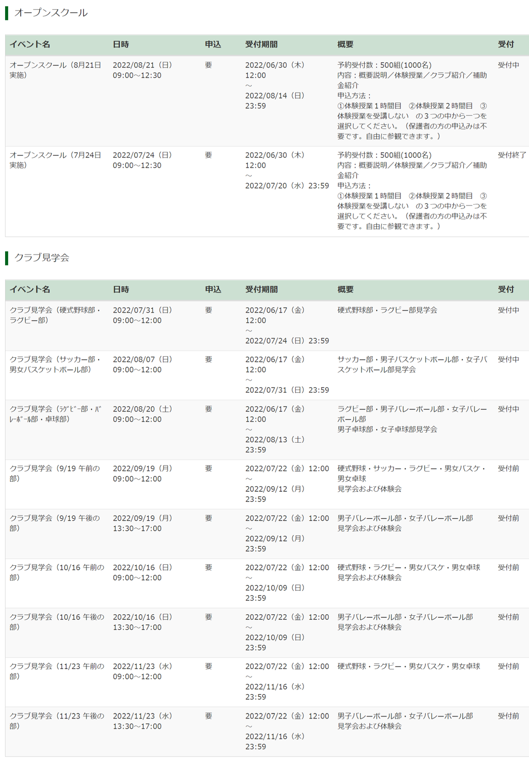The width and height of the screenshot is (529, 759).
Task: Click the オープンスクール section heading
Action: pos(51,13)
